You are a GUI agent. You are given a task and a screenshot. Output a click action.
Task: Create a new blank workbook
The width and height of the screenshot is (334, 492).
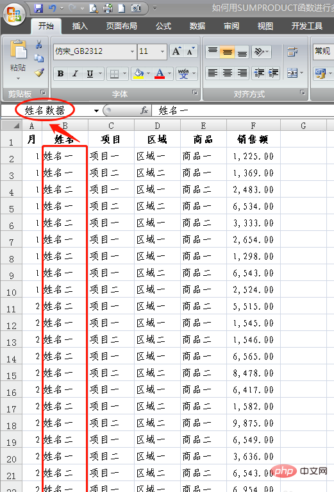click(x=122, y=8)
